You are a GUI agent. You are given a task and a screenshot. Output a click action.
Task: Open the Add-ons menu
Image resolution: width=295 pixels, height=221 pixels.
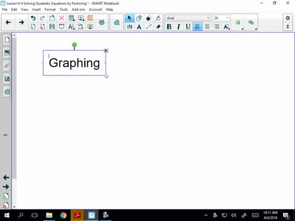78,9
